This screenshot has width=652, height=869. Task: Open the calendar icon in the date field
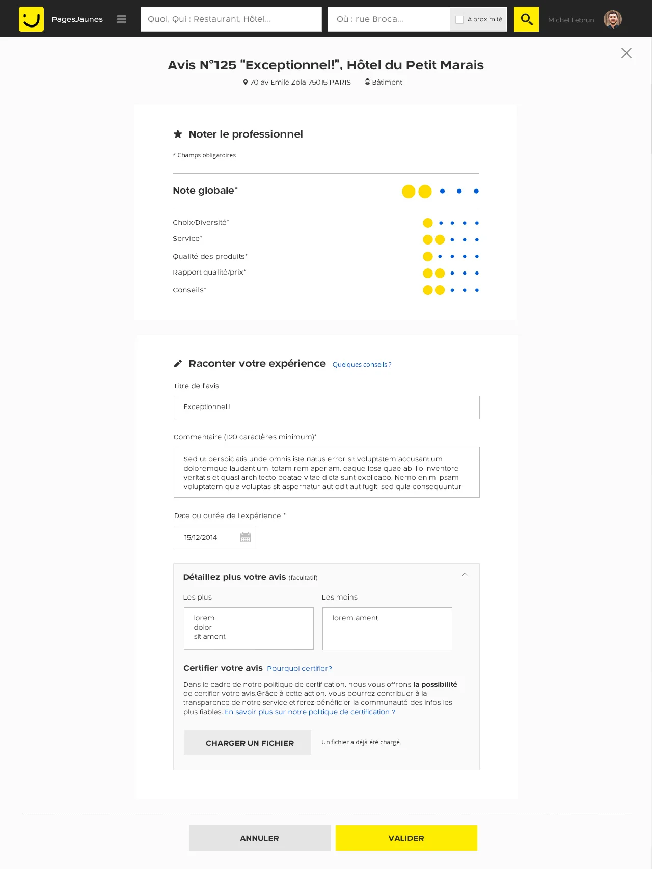click(246, 537)
